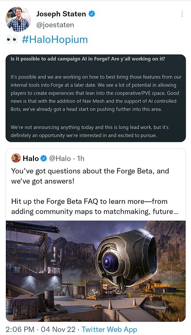
Task: Enlarge the Forge campaign AI FAQ image
Action: [x=95, y=98]
